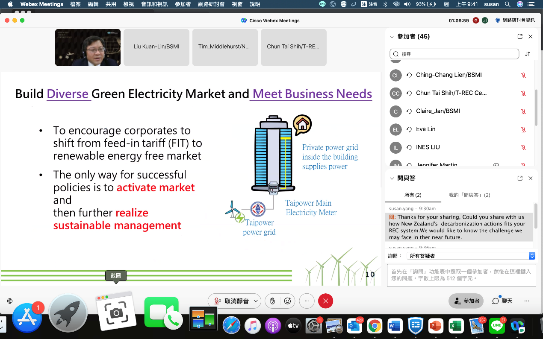The width and height of the screenshot is (543, 339).
Task: Click Bluetooth icon in menu bar
Action: click(x=385, y=4)
